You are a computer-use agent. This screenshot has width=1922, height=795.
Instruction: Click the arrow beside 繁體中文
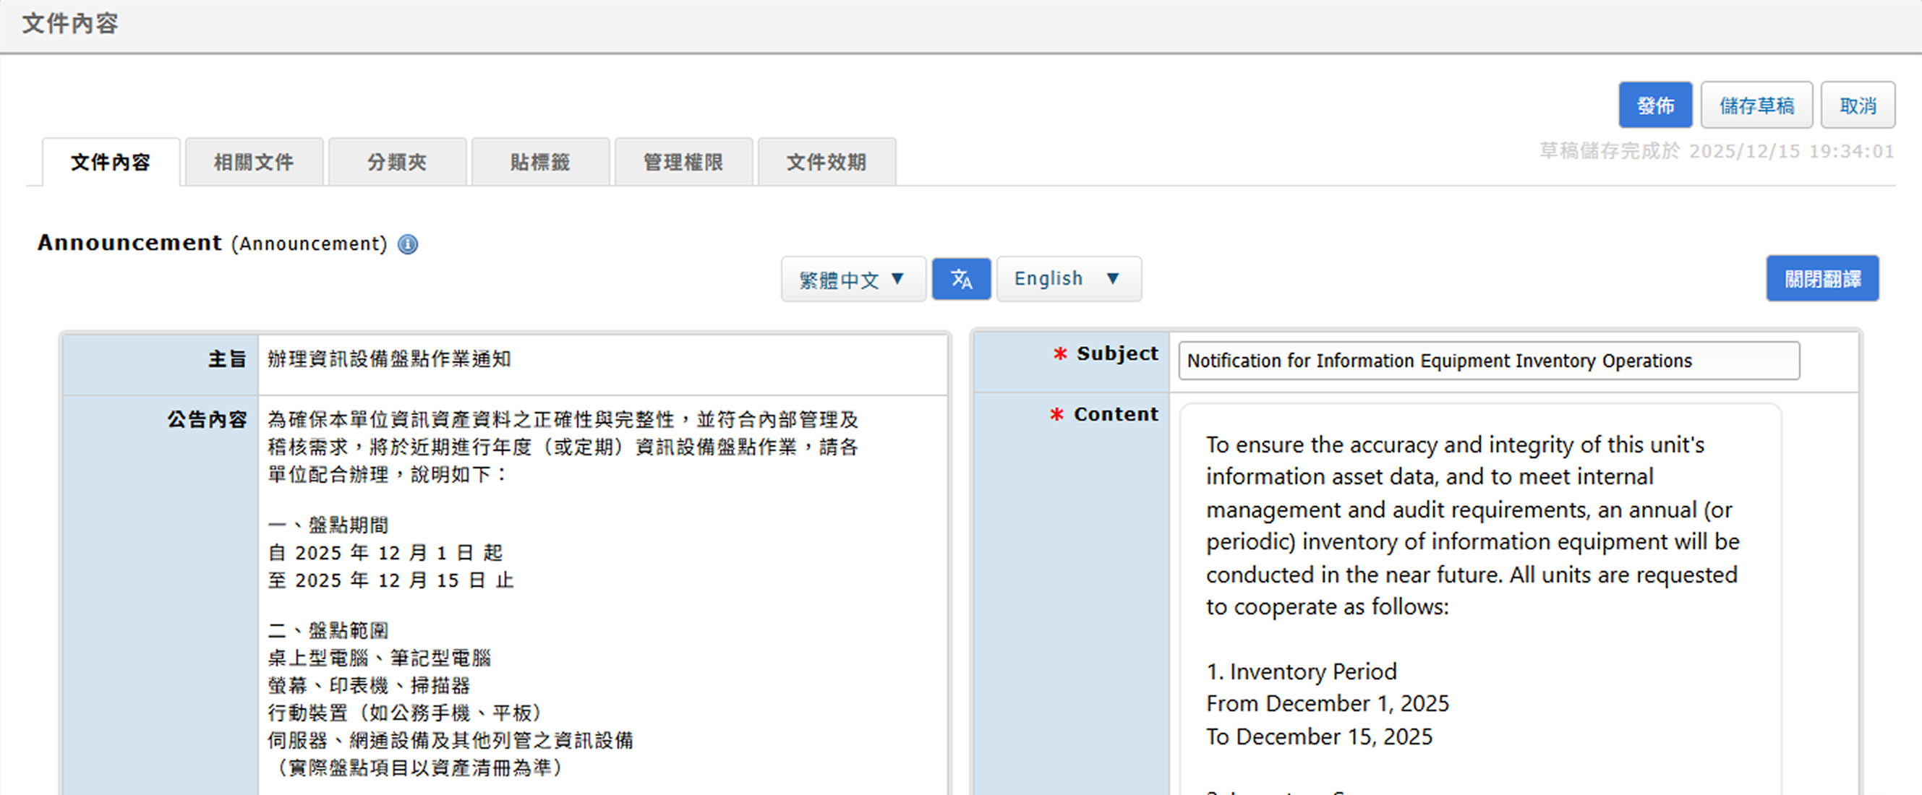[x=897, y=279]
